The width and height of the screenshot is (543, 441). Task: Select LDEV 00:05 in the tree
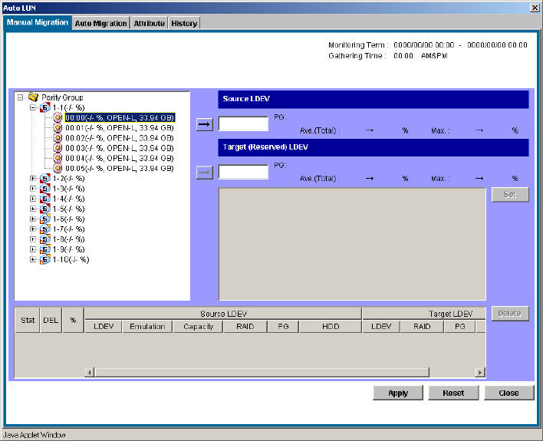click(119, 168)
